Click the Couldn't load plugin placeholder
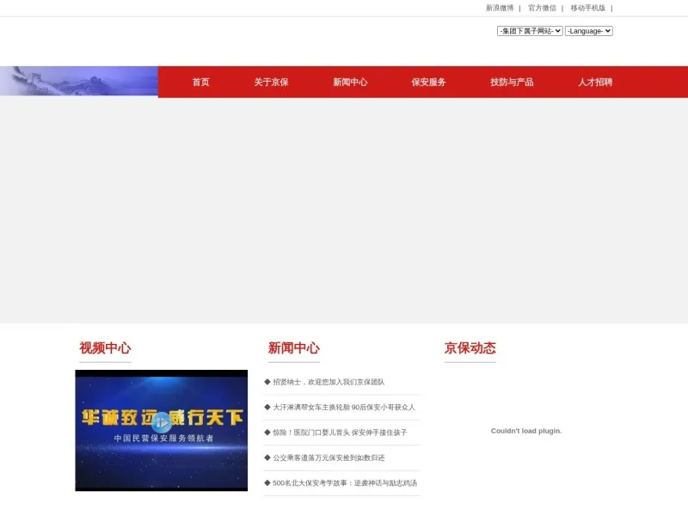The width and height of the screenshot is (688, 516). coord(526,431)
